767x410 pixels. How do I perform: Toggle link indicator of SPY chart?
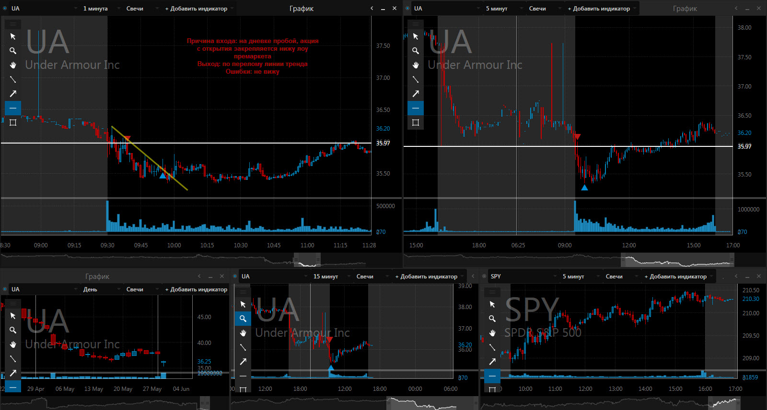point(484,276)
